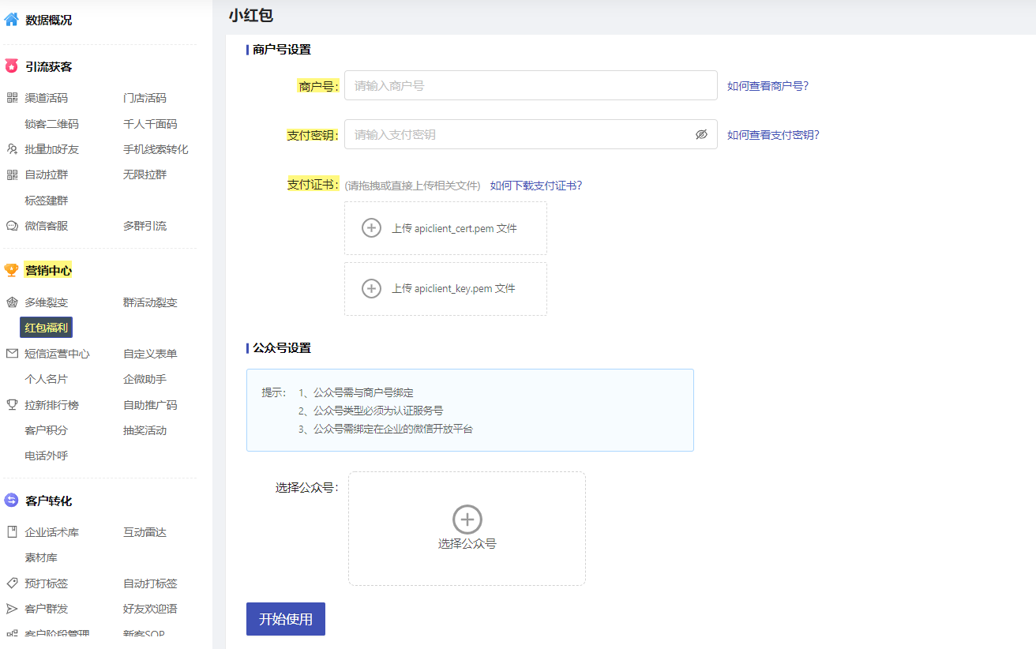Click the home icon beside 数据概况

pos(12,20)
